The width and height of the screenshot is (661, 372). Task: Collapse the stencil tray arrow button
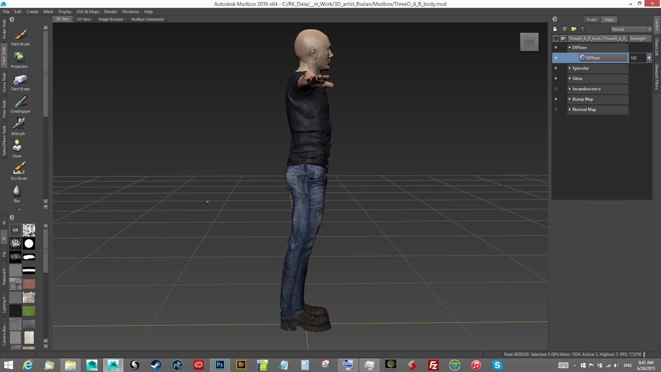point(12,217)
